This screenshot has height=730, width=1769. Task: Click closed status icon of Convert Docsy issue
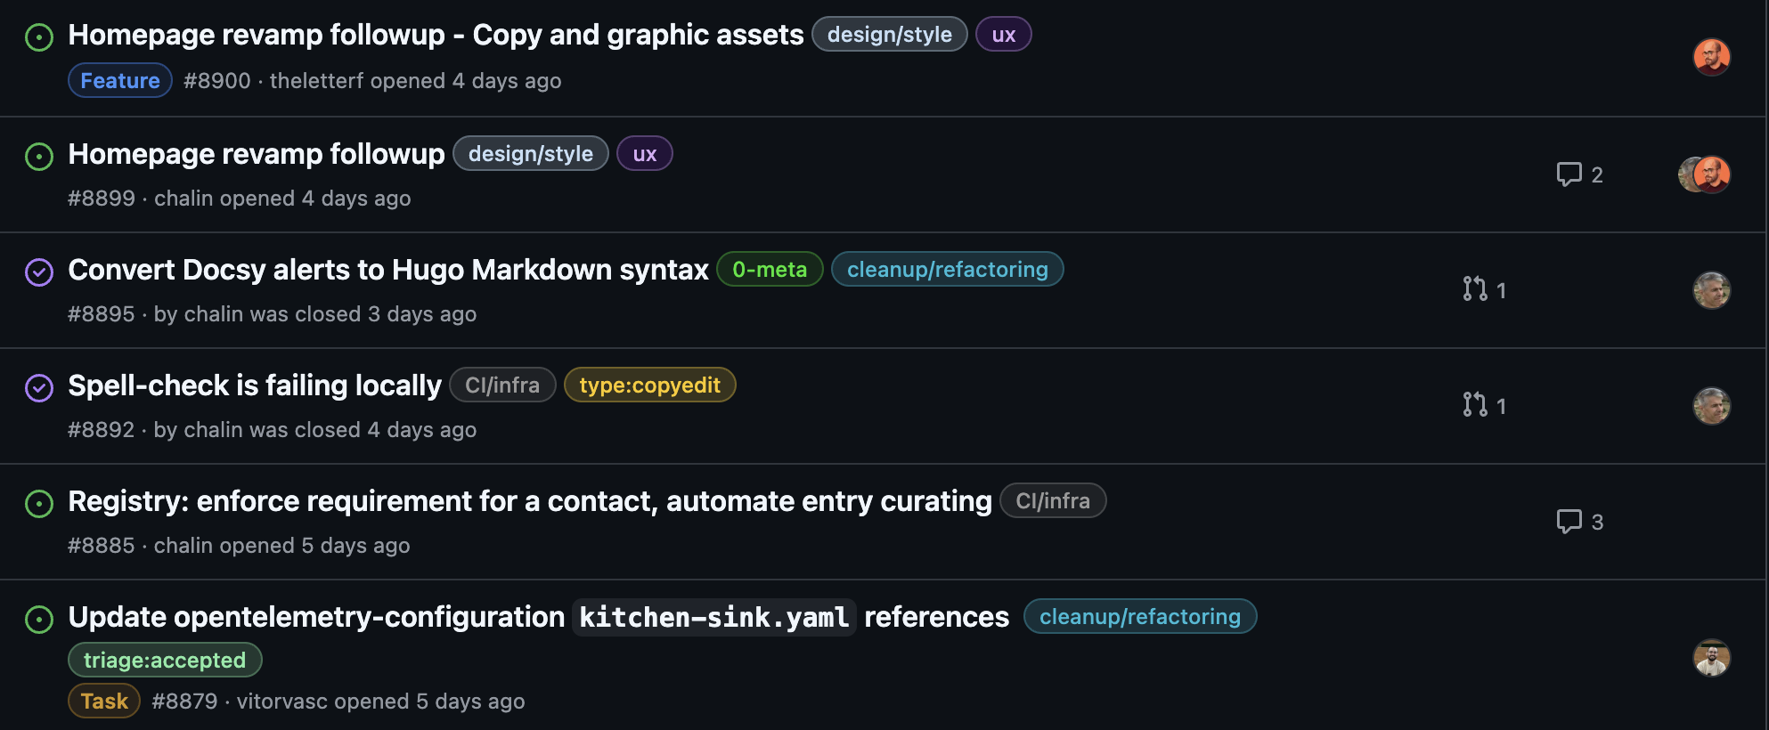(x=39, y=272)
